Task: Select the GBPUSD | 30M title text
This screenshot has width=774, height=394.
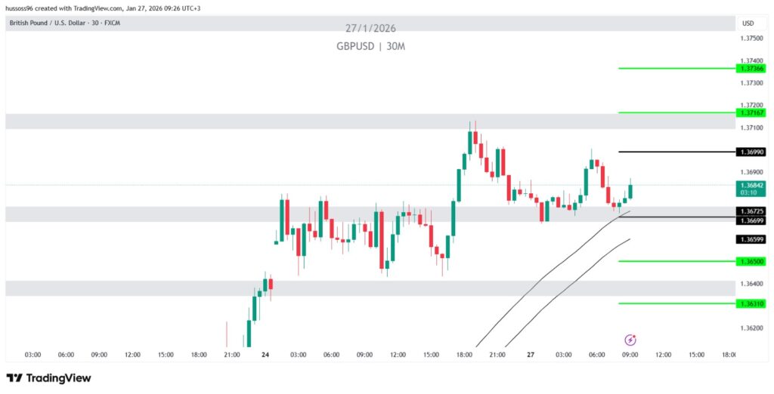Action: 370,46
